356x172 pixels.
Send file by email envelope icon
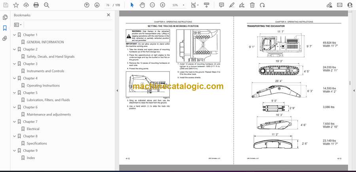pyautogui.click(x=339, y=5)
